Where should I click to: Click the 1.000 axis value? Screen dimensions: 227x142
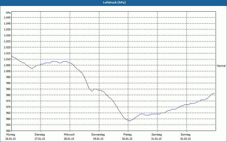point(7,71)
